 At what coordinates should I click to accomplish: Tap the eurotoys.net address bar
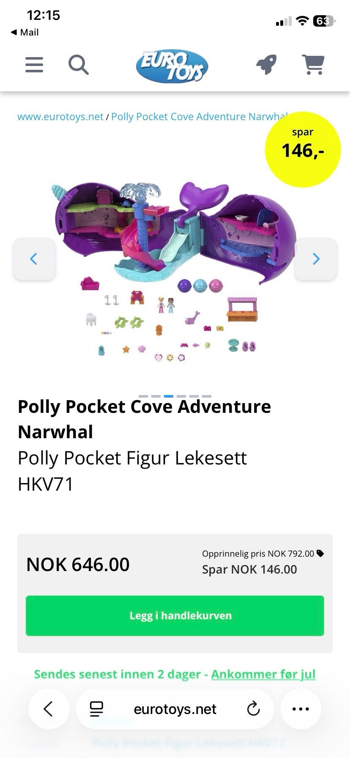point(175,709)
